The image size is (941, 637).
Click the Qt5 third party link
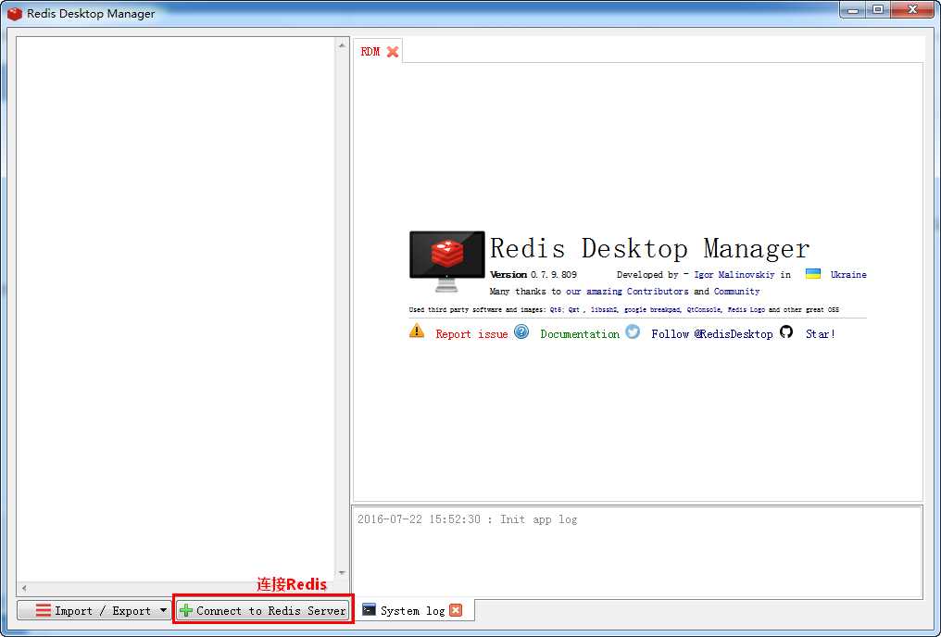coord(556,310)
